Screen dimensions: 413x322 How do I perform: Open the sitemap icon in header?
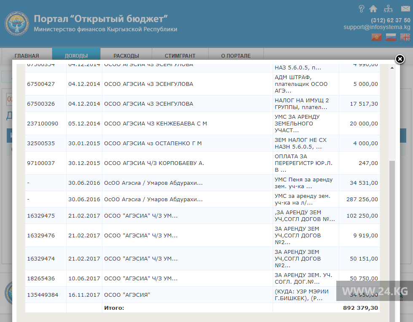click(x=388, y=9)
